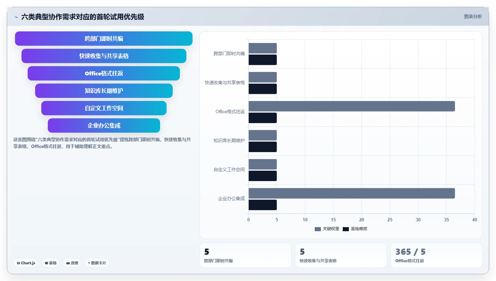This screenshot has width=496, height=281.
Task: Select the 快速收集与共享表格 funnel bar
Action: pos(104,56)
